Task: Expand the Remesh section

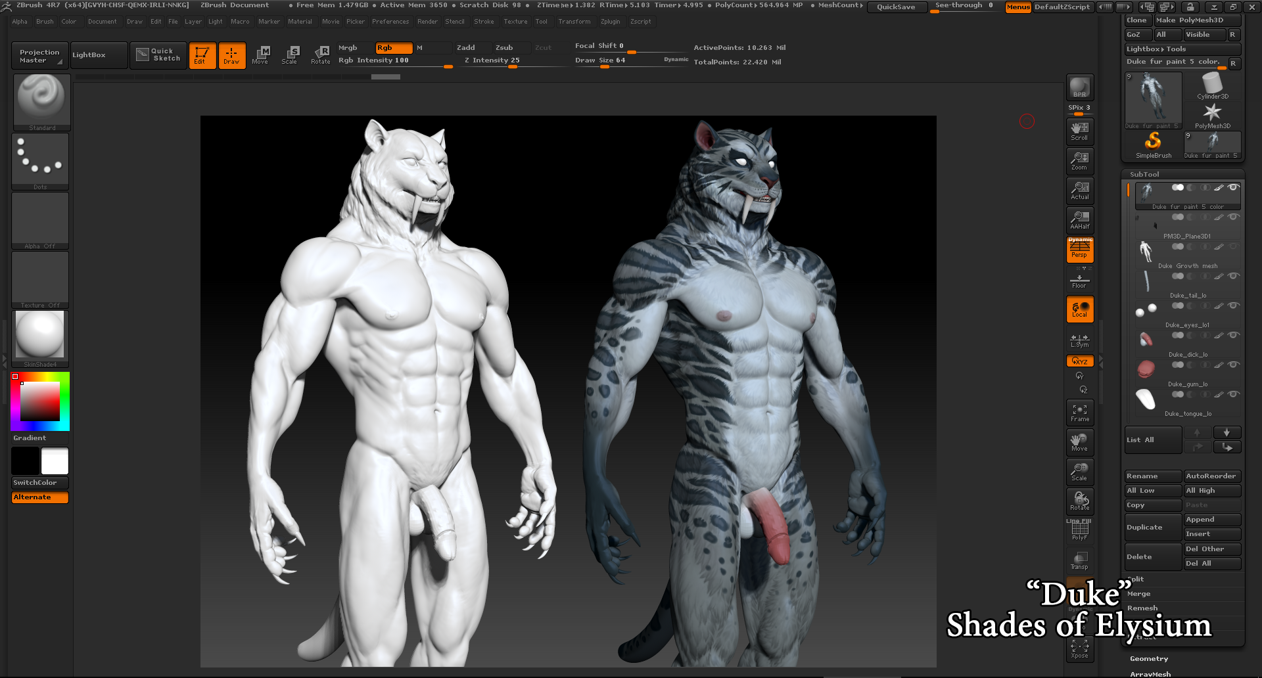Action: (1142, 608)
